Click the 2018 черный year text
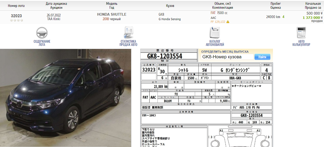This screenshot has height=147, width=324. [112, 19]
